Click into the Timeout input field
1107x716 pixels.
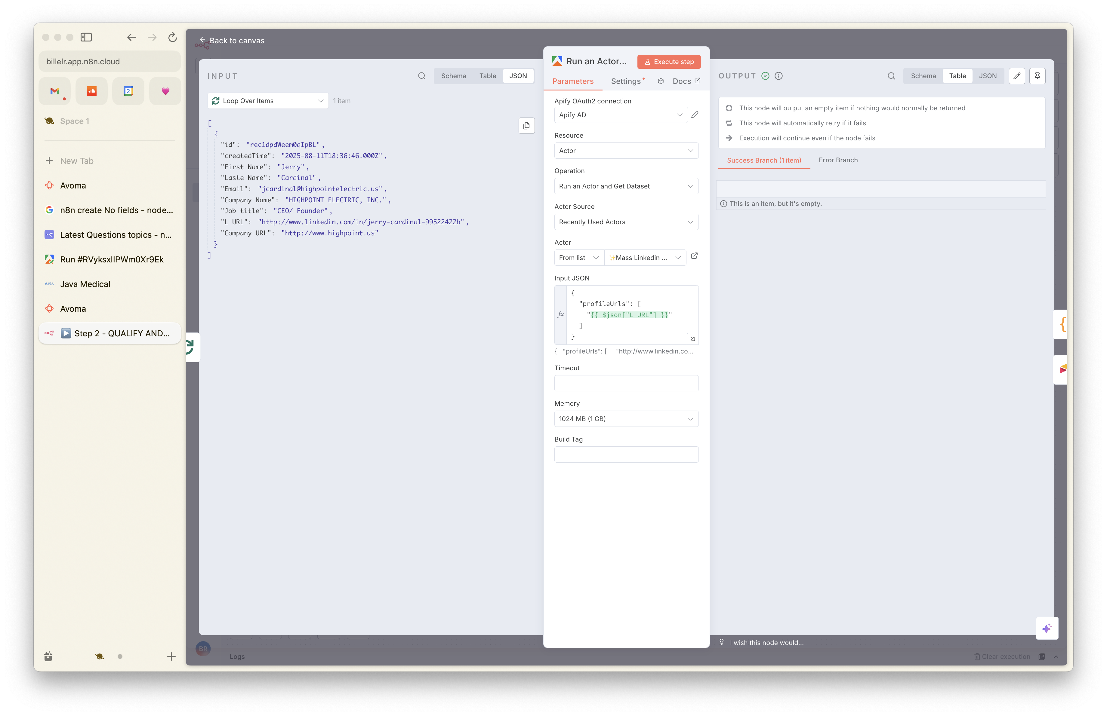[x=626, y=383]
